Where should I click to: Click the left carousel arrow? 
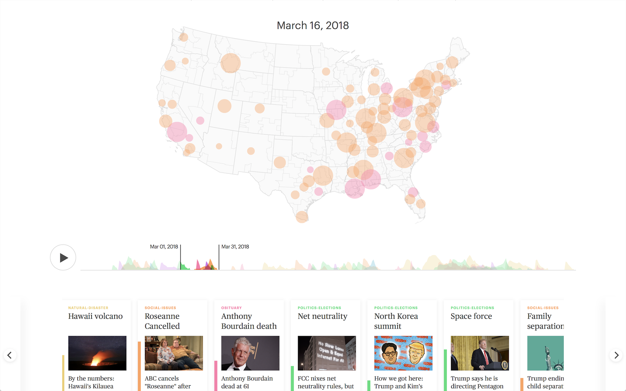coord(10,355)
